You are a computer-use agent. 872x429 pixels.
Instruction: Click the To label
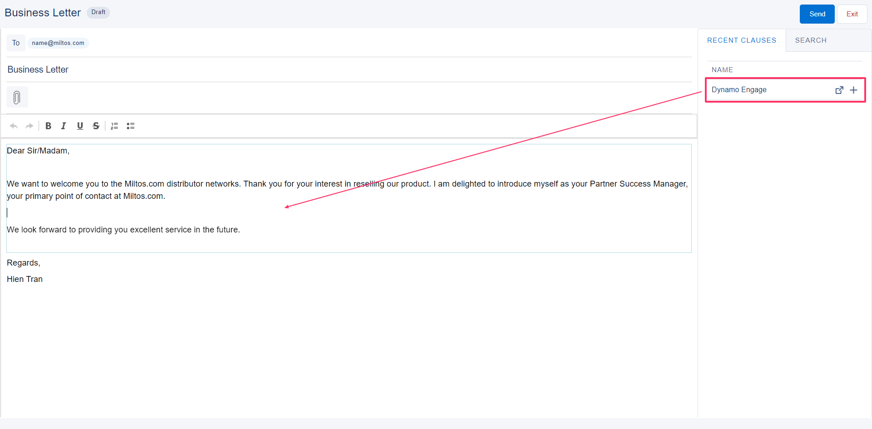[16, 43]
